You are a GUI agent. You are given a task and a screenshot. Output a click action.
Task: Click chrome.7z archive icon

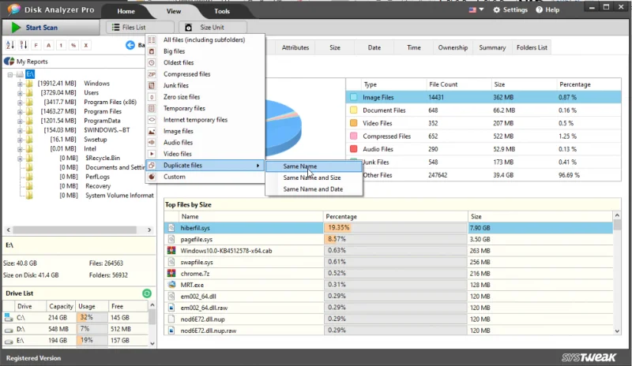(x=171, y=274)
